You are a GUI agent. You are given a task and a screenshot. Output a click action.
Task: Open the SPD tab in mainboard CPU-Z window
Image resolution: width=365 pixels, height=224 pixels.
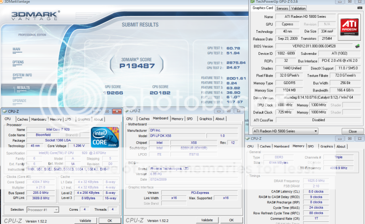190,119
